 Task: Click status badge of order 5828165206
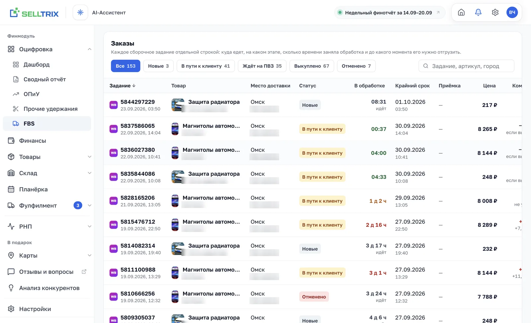pyautogui.click(x=322, y=201)
